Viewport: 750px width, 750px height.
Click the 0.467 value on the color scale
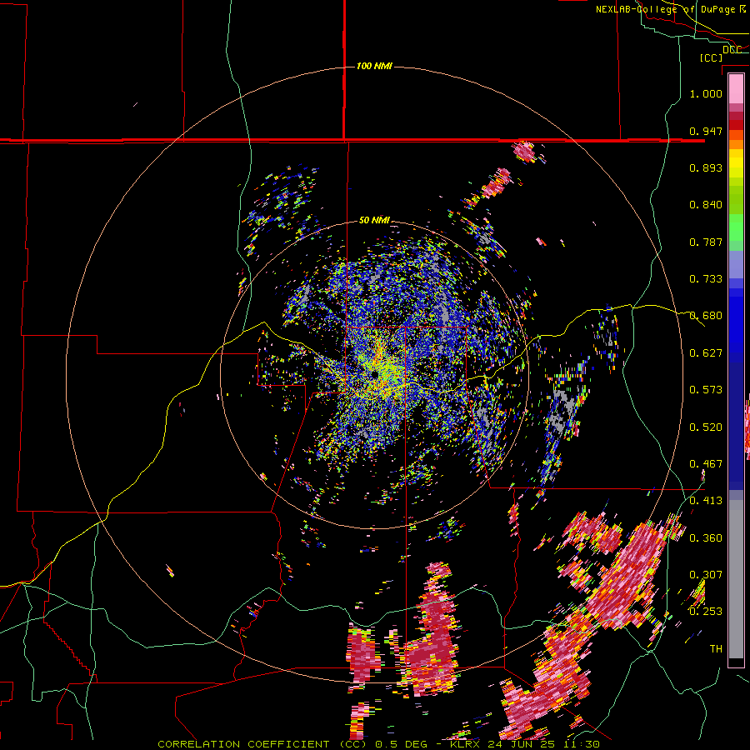coord(706,464)
